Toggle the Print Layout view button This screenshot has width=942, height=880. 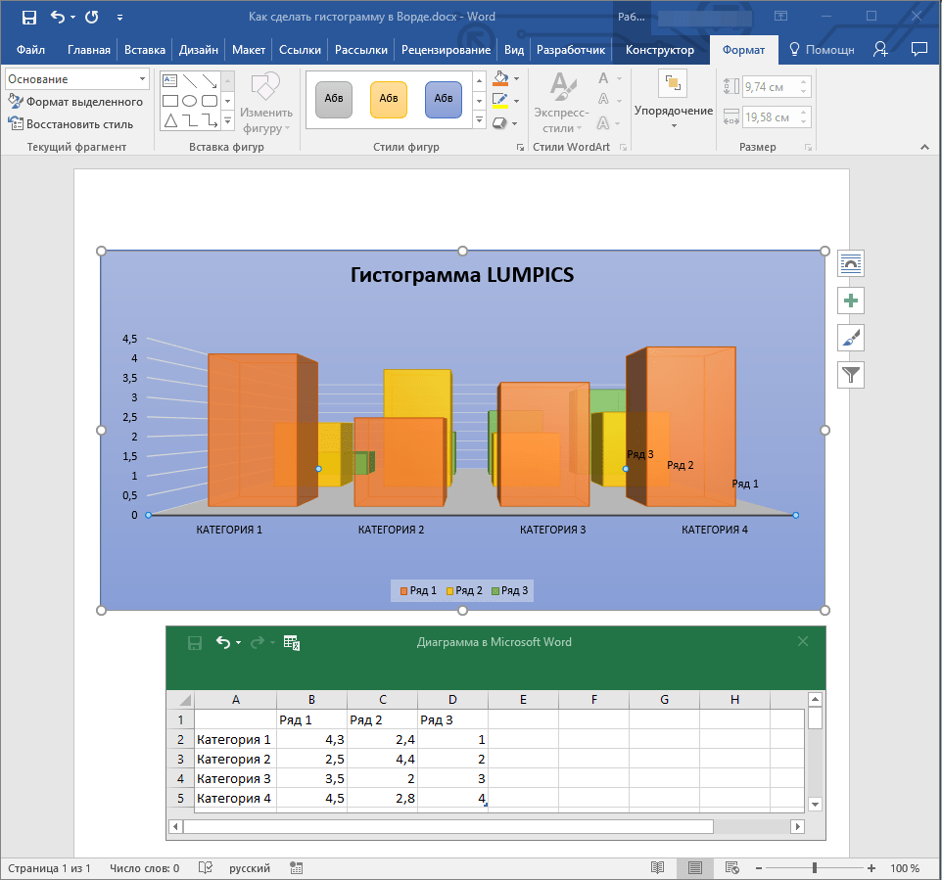pyautogui.click(x=694, y=868)
